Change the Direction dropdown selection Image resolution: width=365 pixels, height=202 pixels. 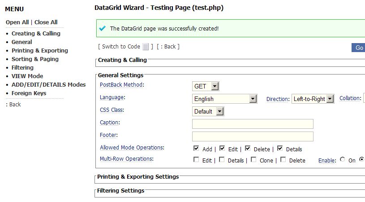point(313,99)
